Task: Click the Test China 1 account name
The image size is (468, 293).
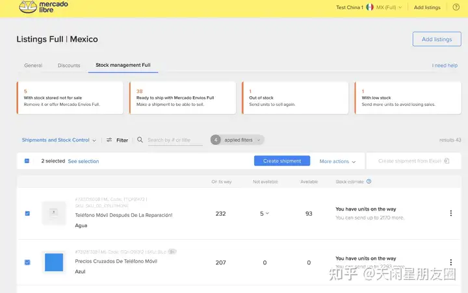Action: tap(350, 7)
